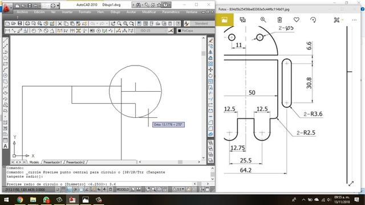Switch to the Presentación1 layout tab

(52, 162)
